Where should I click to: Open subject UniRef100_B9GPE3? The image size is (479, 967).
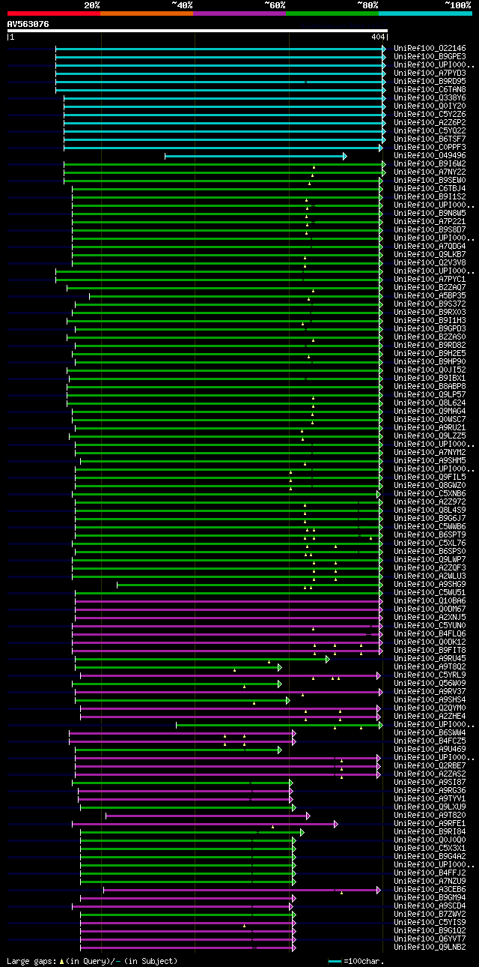click(x=430, y=56)
